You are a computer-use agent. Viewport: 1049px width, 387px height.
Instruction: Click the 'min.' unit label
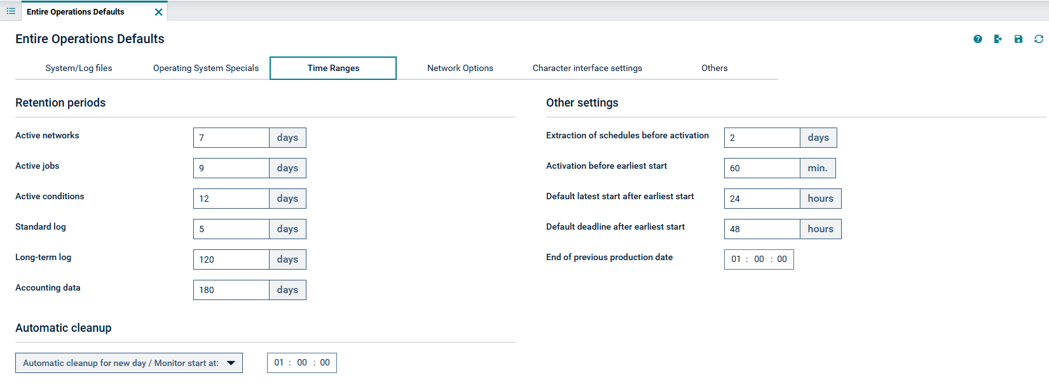(818, 168)
